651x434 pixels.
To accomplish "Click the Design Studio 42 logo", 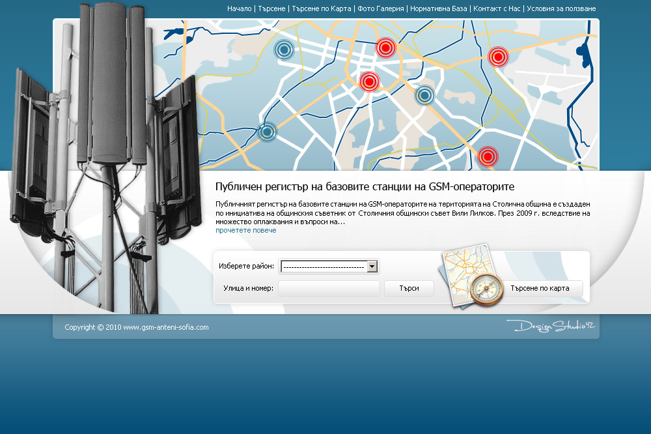I will coord(551,326).
